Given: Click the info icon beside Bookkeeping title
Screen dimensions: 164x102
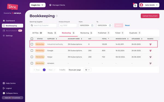Looking at the screenshot, I should [x=57, y=16].
